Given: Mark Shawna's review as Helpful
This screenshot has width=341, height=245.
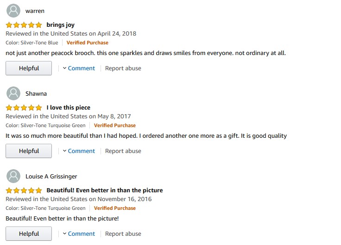Looking at the screenshot, I should (29, 151).
